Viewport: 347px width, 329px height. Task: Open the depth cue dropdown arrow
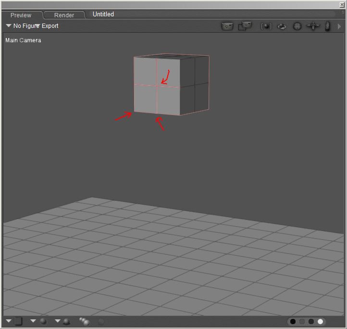tap(33, 321)
